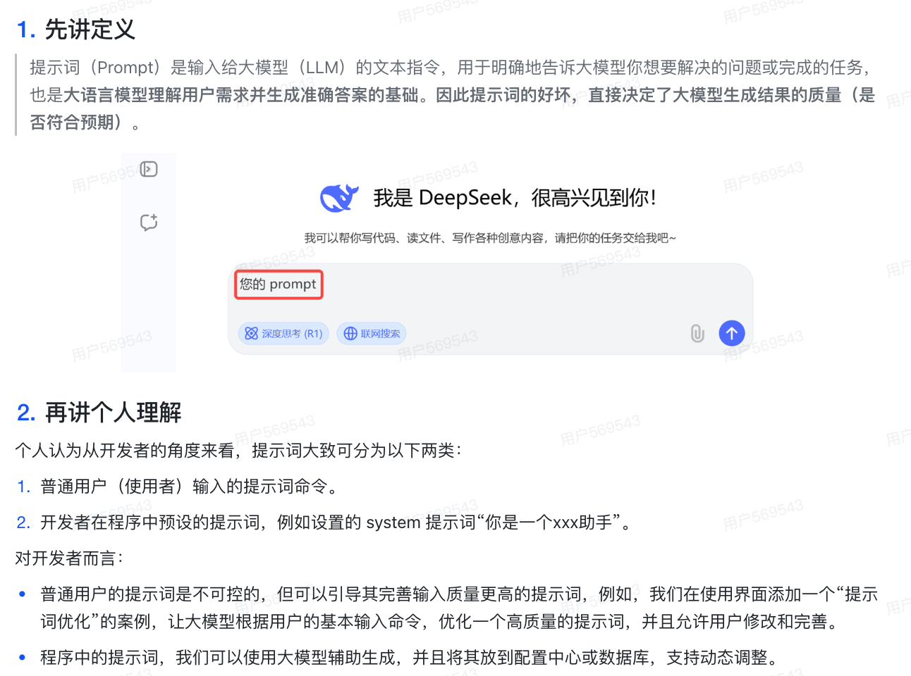Start a new chat via sidebar icon
911x676 pixels.
coord(149,223)
